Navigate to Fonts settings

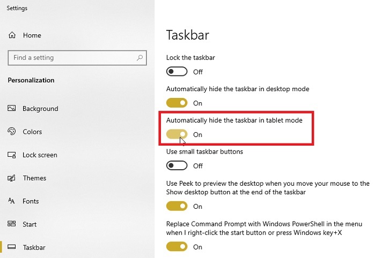point(31,201)
